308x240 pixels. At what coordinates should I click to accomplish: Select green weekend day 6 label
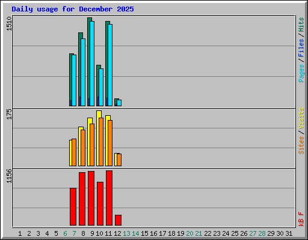[x=65, y=233]
